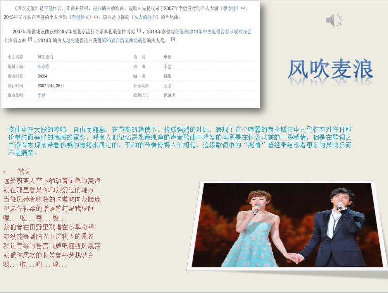388x293 pixels.
Task: Click the blue song description paragraph
Action: point(179,141)
